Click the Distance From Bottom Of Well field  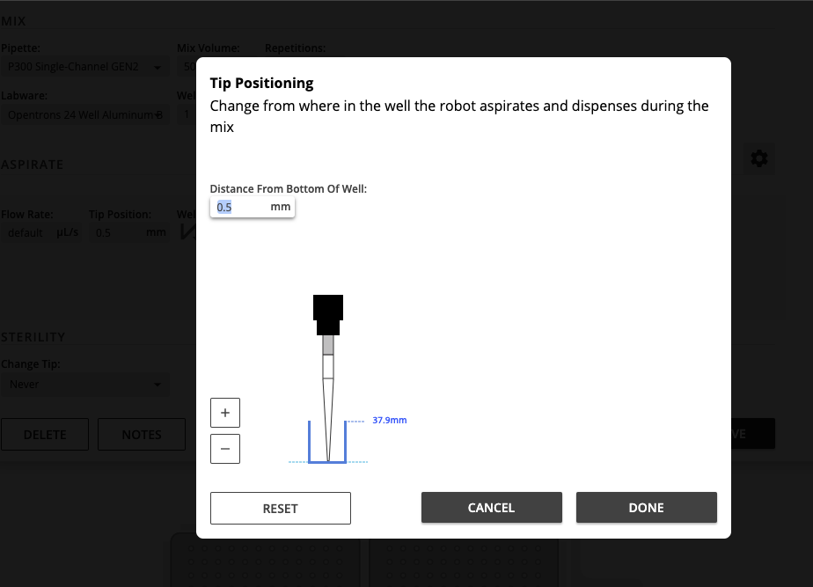[238, 206]
